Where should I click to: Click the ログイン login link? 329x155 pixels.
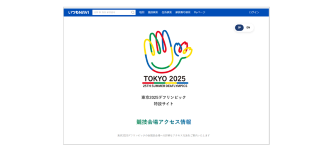point(254,12)
